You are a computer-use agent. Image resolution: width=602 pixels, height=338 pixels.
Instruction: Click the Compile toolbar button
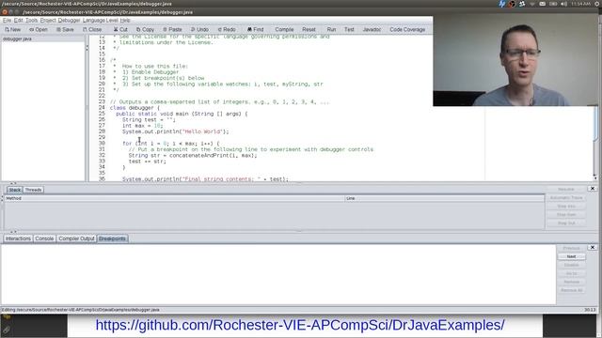(x=284, y=29)
